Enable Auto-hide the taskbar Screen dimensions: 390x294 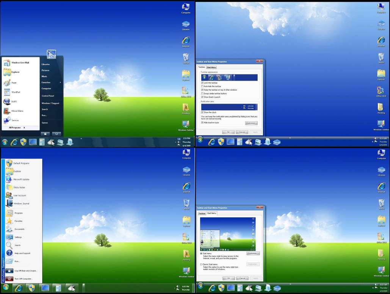[202, 87]
